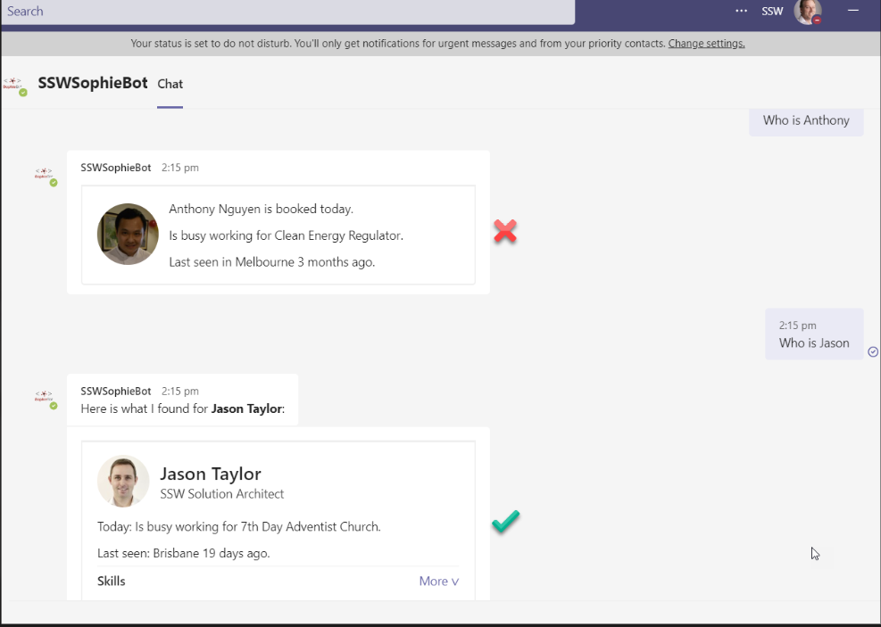Open your profile avatar in the title bar
The image size is (881, 627).
coord(806,12)
